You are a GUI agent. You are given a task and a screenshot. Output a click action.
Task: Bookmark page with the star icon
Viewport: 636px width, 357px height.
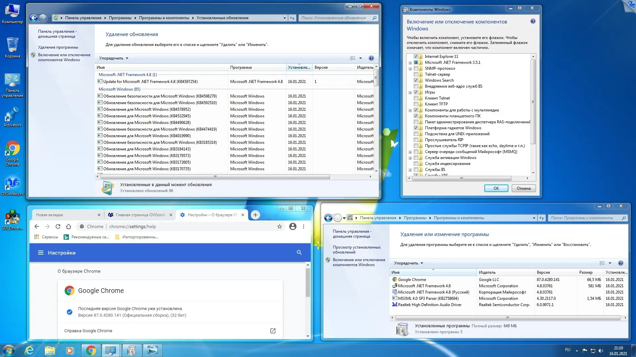[280, 226]
